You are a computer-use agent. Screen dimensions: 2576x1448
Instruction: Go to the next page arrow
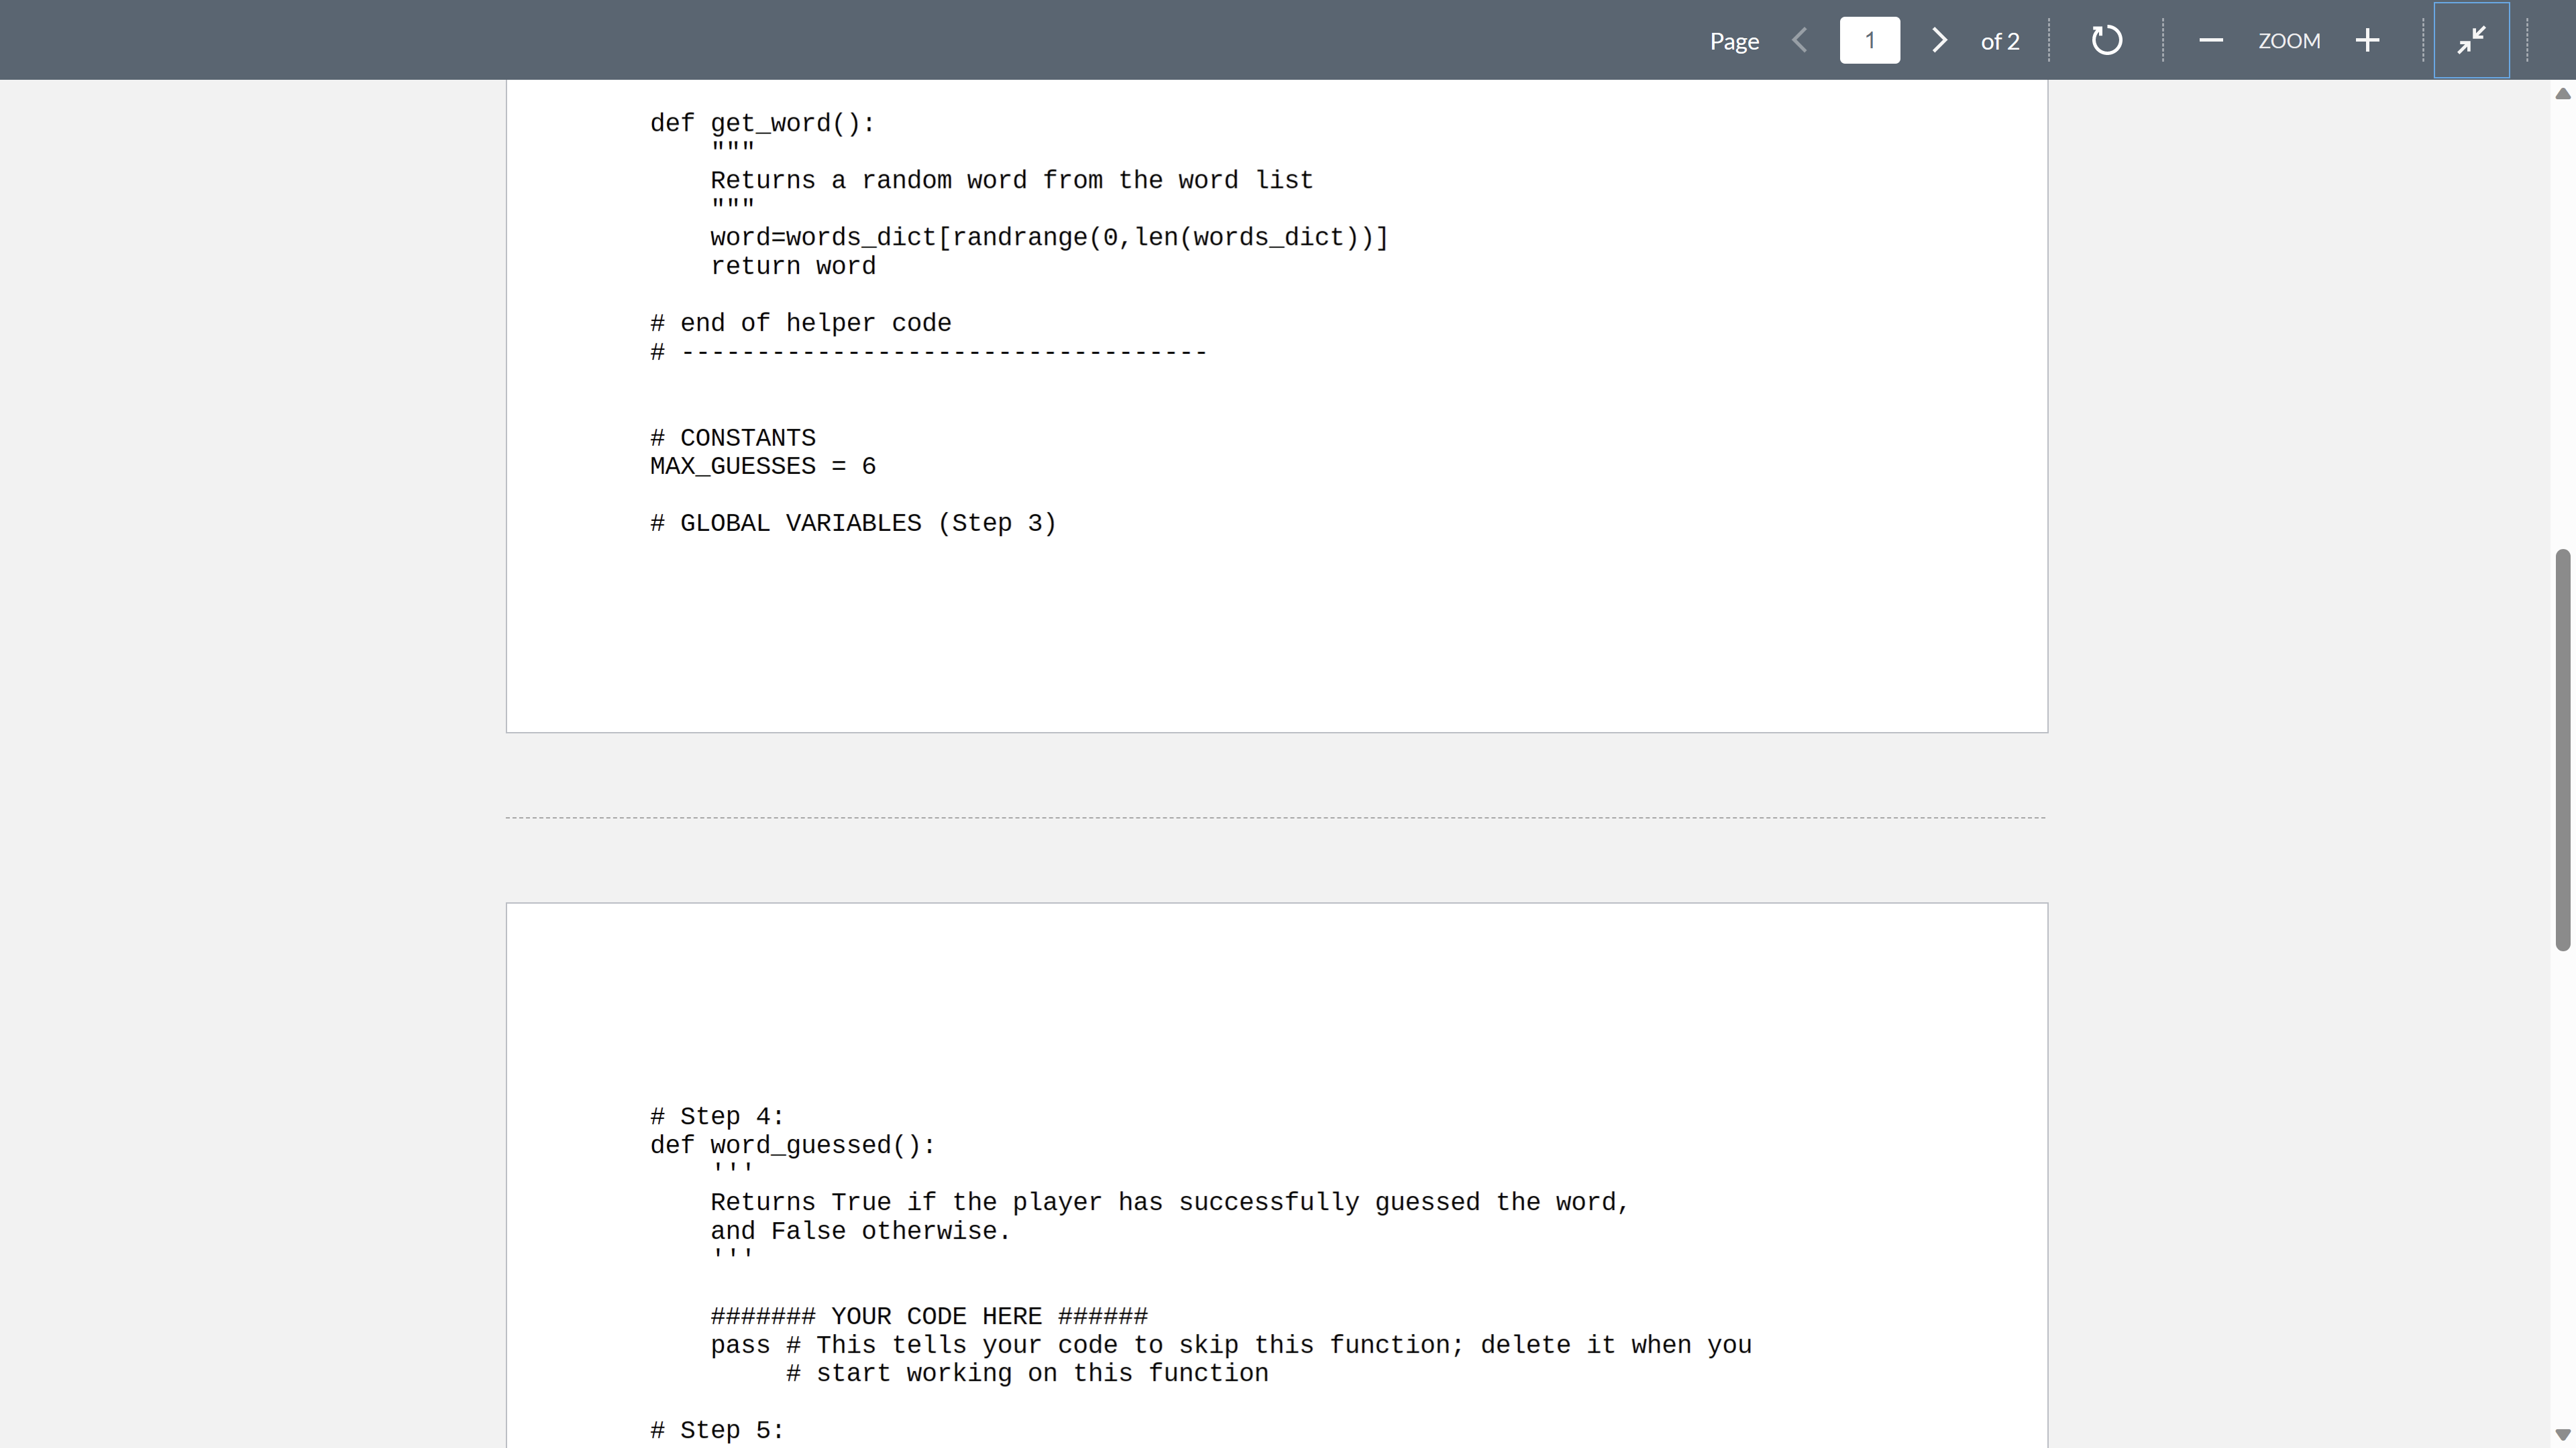click(x=1939, y=40)
